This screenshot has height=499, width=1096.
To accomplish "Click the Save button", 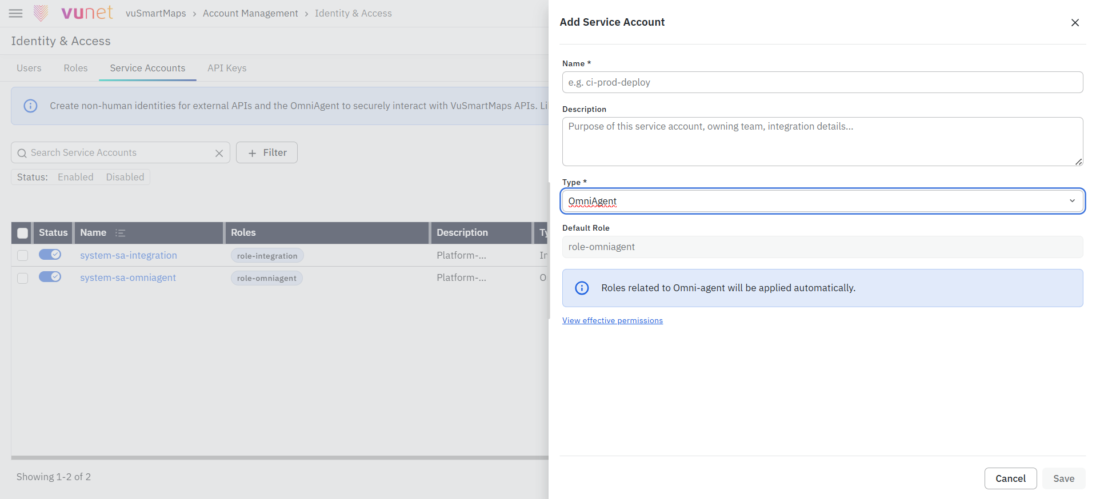I will click(1063, 478).
